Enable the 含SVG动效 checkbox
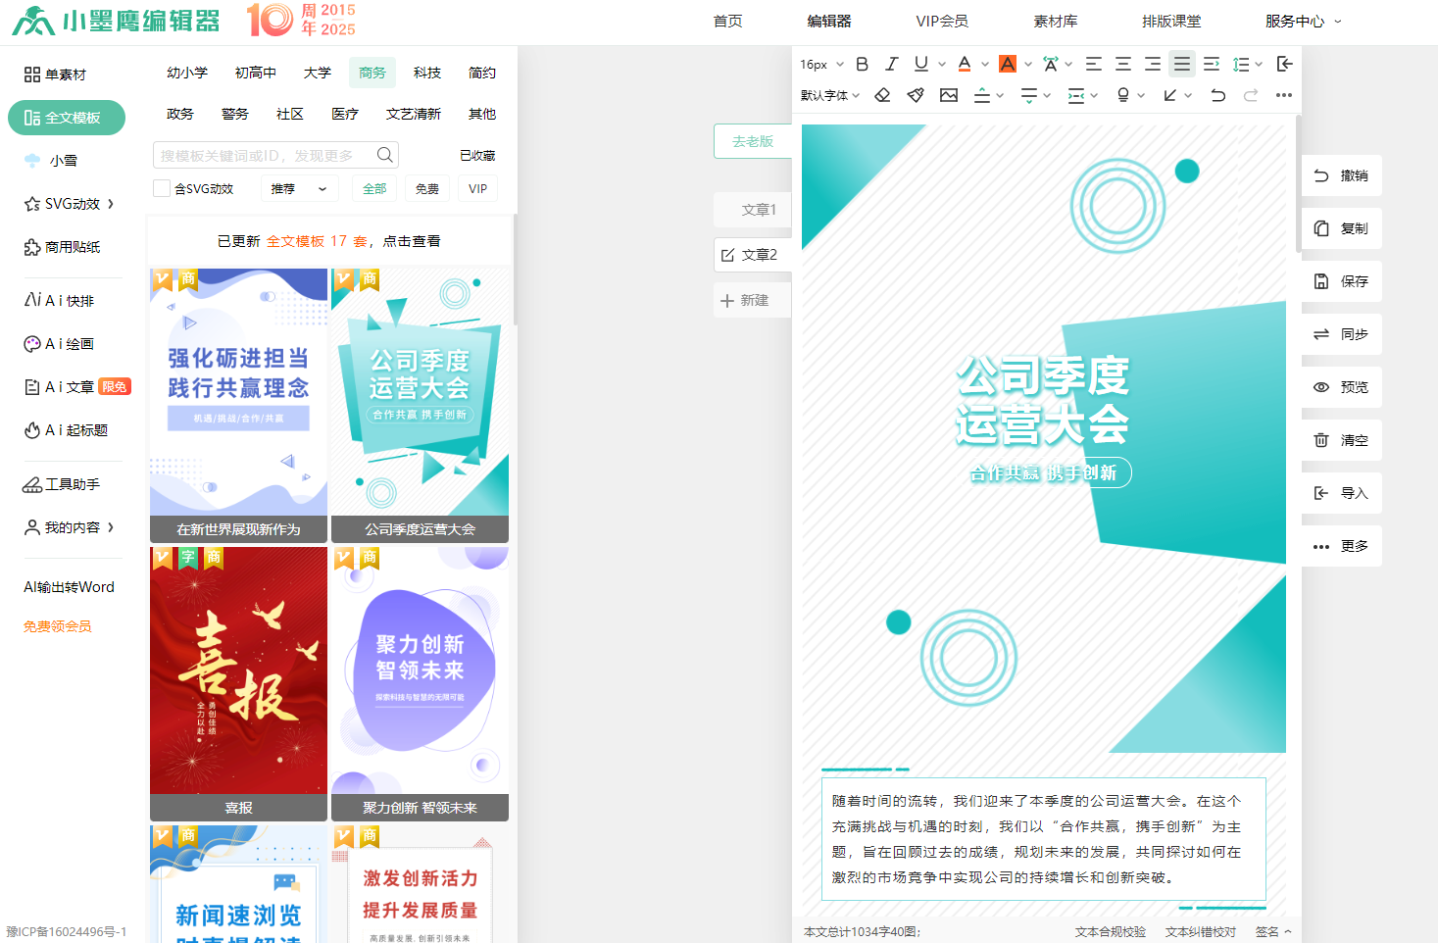The width and height of the screenshot is (1438, 943). pos(162,188)
